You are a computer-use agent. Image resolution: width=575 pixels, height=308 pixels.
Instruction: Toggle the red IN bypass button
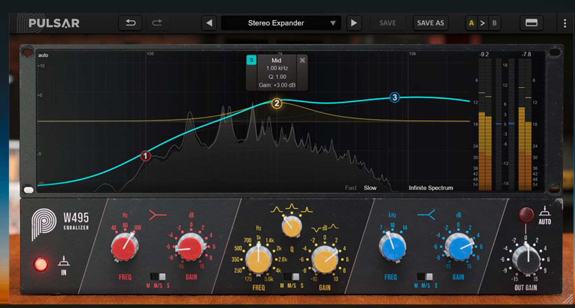coord(41,264)
